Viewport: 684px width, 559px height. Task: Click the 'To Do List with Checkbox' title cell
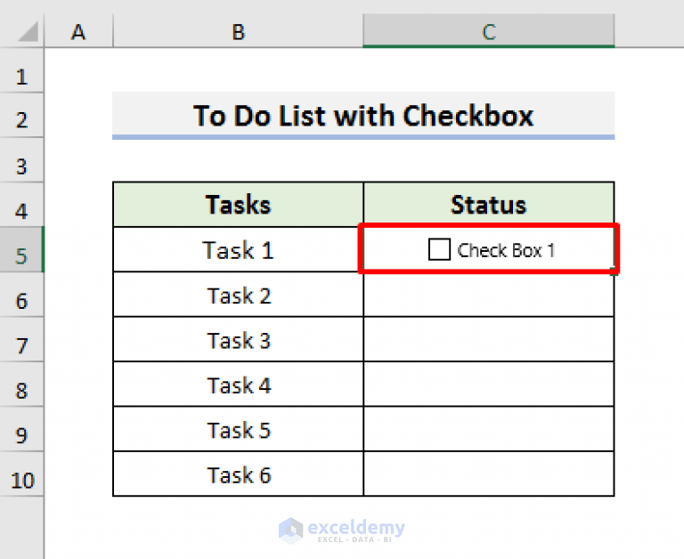click(x=363, y=116)
